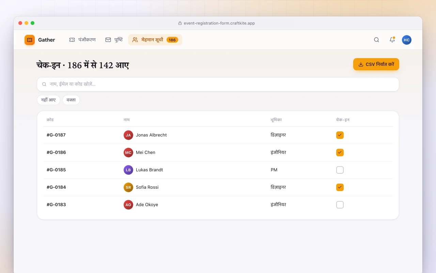436x273 pixels.
Task: Click Ade Okoye's AO avatar
Action: [128, 205]
